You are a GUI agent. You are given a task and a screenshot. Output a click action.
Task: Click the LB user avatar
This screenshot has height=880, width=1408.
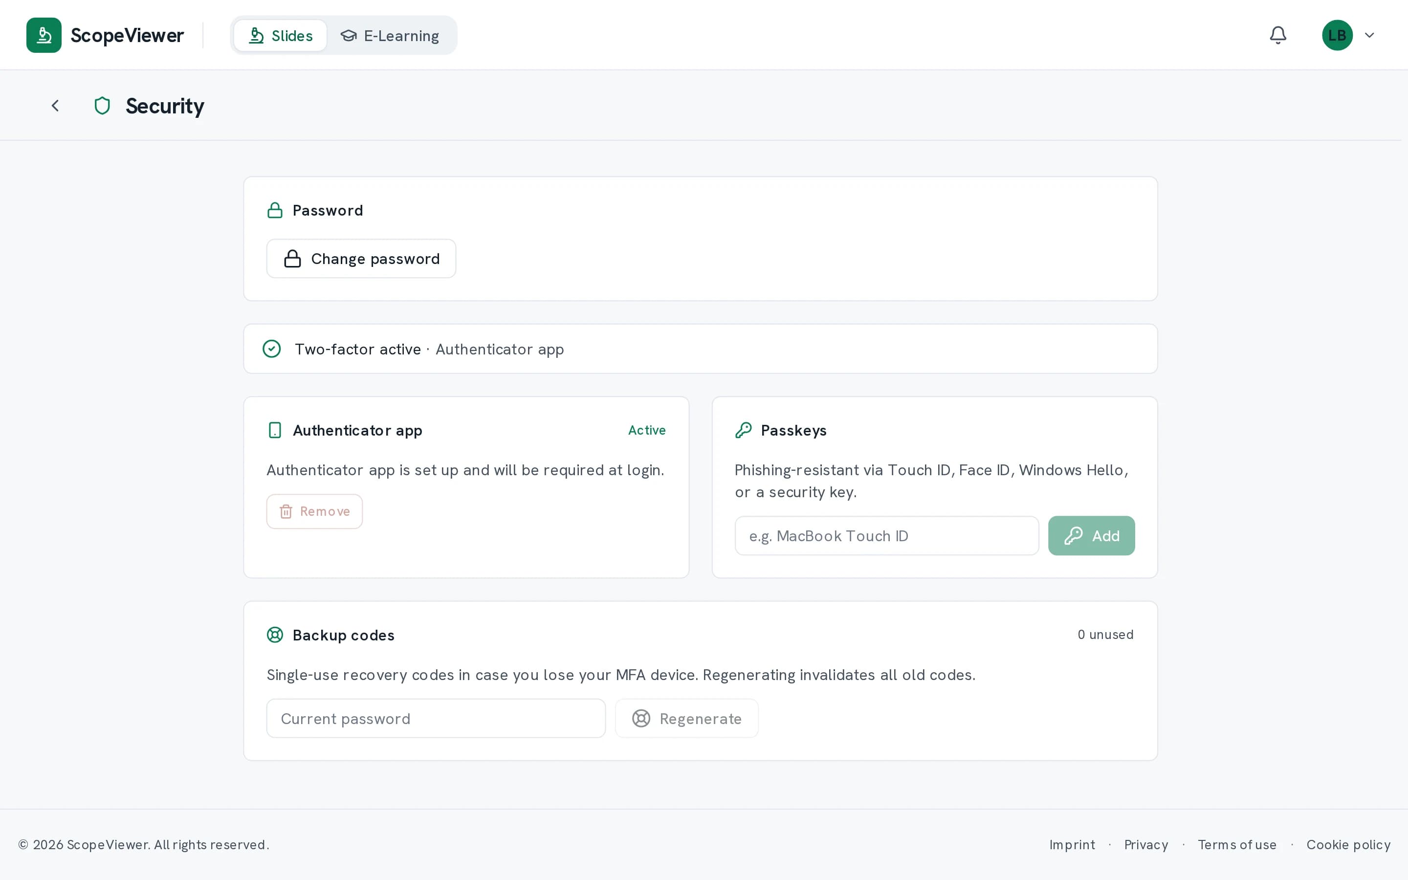coord(1337,35)
